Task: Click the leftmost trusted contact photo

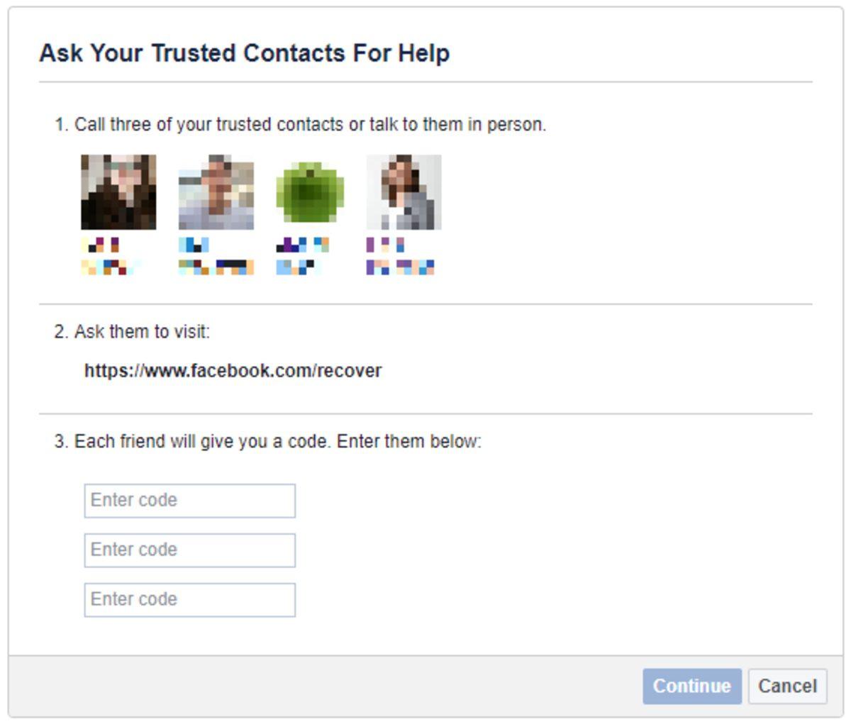Action: (118, 192)
